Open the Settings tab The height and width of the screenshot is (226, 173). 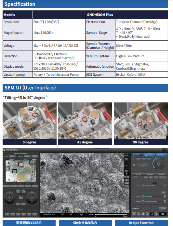(161, 155)
